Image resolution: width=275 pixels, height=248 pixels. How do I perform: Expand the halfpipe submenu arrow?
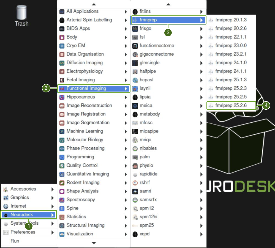[201, 72]
